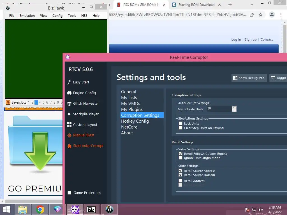
Task: Click the Contact link on webpage
Action: (267, 39)
